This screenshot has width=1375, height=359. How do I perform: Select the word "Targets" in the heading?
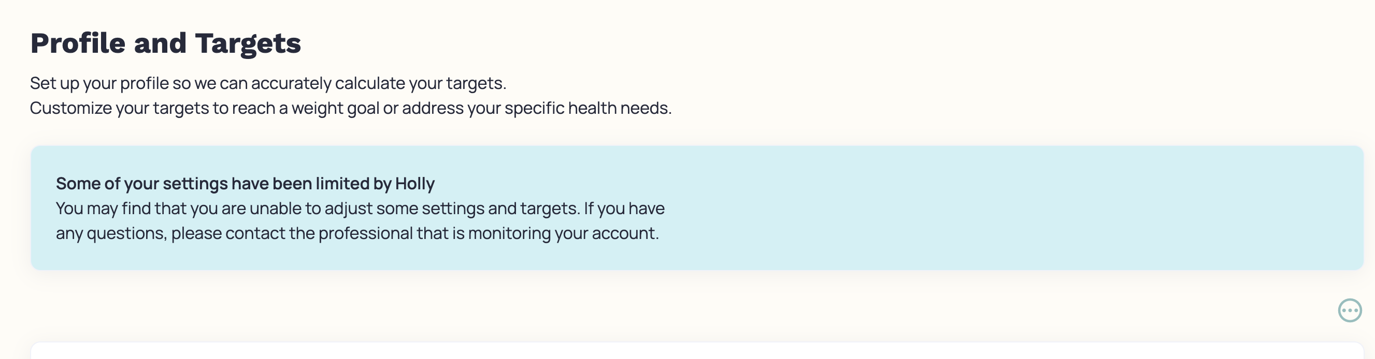(x=248, y=43)
